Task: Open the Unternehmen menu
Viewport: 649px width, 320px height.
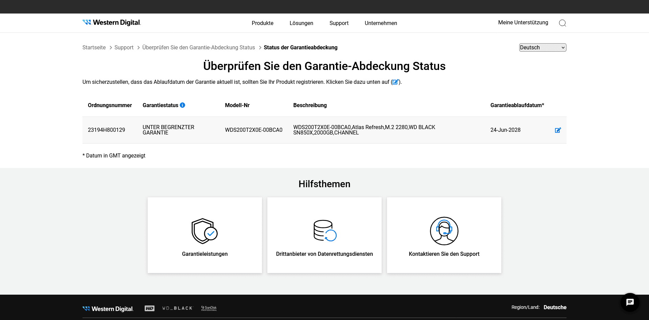Action: [x=381, y=23]
